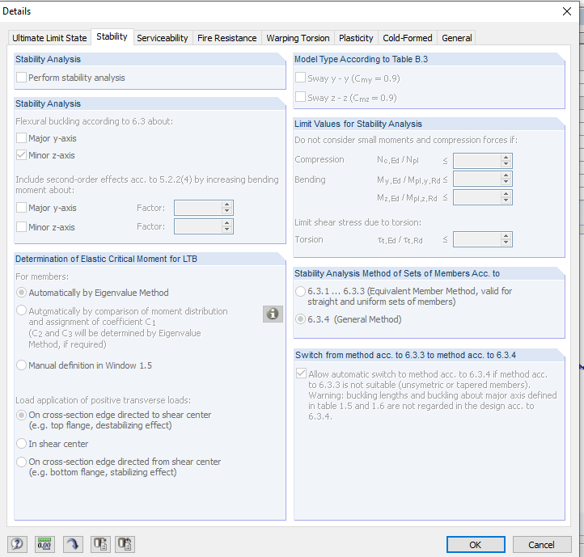
Task: Switch to Plasticity tab
Action: tap(356, 38)
